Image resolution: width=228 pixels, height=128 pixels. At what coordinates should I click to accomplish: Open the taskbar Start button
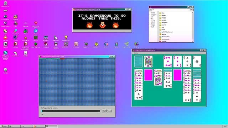click(4, 127)
